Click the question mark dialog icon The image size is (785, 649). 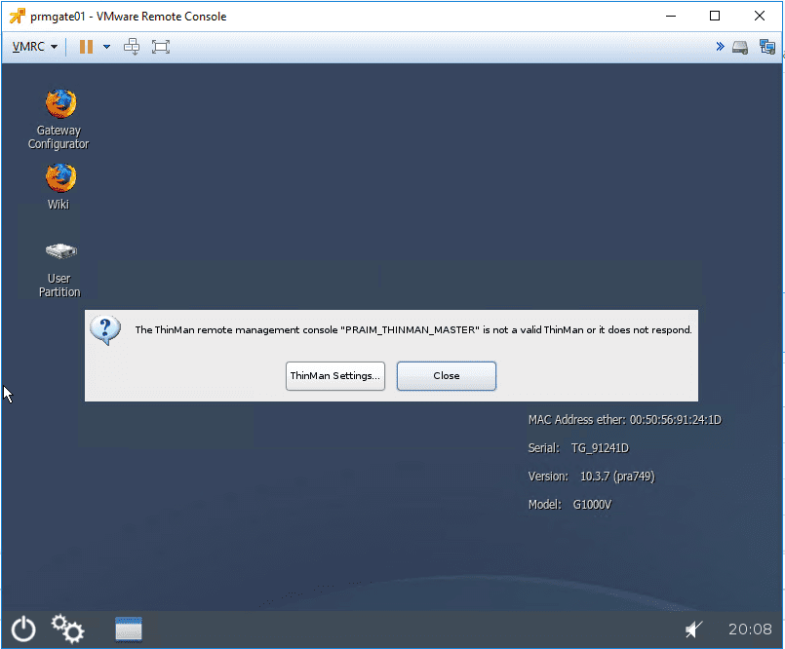pyautogui.click(x=104, y=329)
